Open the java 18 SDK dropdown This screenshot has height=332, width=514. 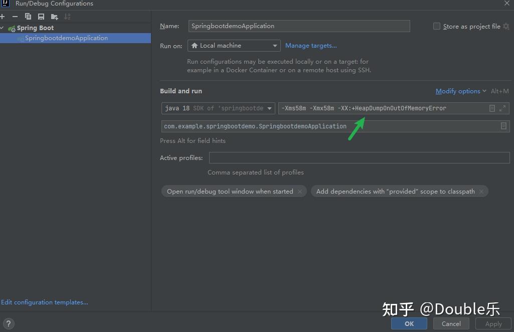tap(270, 108)
